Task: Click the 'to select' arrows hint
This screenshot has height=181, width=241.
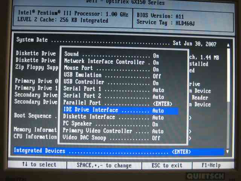Action: 39,164
